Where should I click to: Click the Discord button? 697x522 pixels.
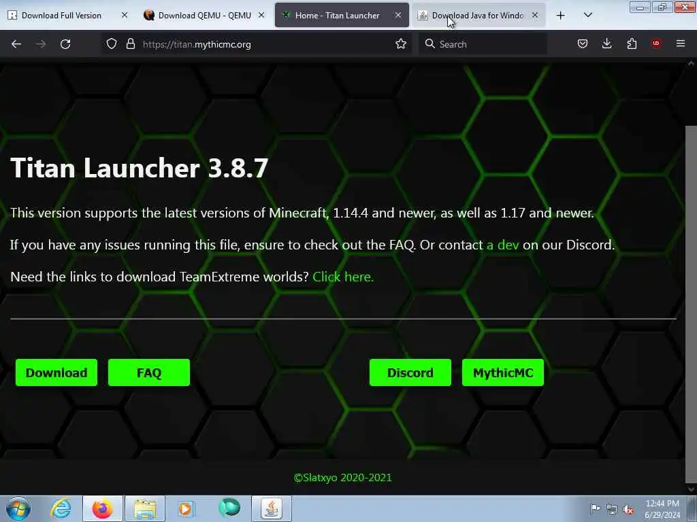pyautogui.click(x=410, y=372)
